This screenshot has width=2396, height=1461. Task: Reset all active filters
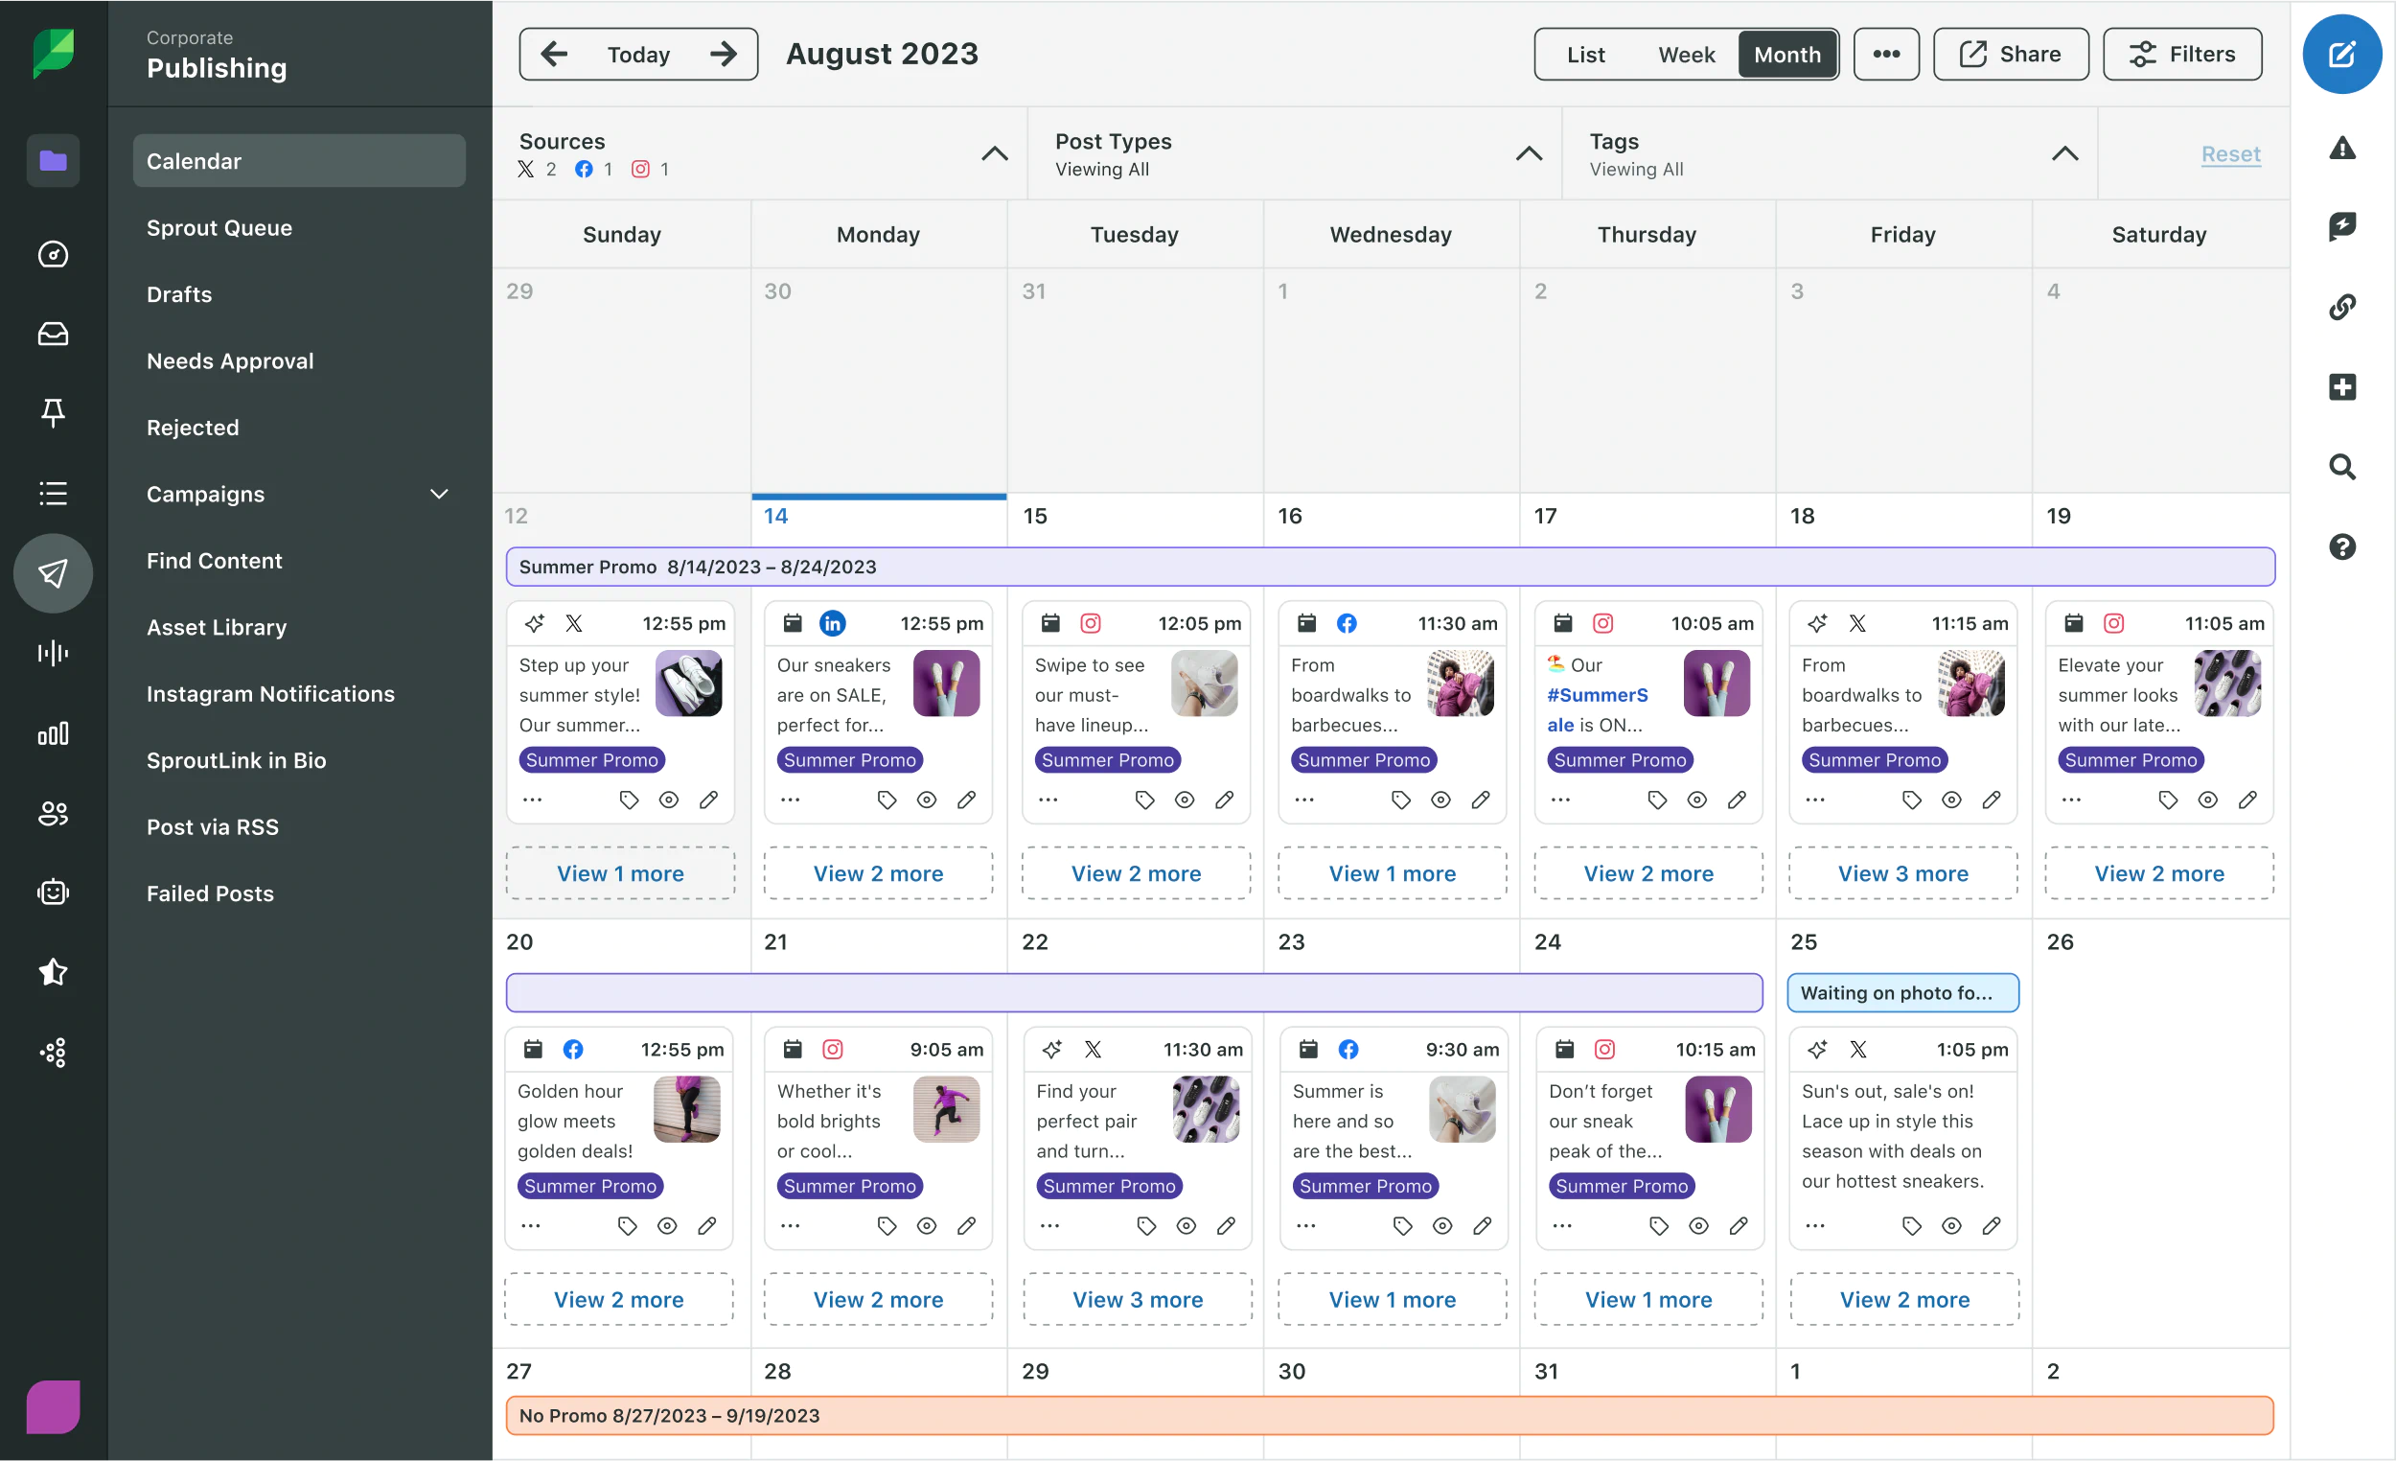pos(2232,152)
